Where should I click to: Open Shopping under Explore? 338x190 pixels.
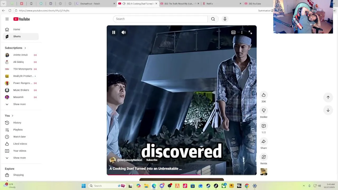tap(21, 175)
